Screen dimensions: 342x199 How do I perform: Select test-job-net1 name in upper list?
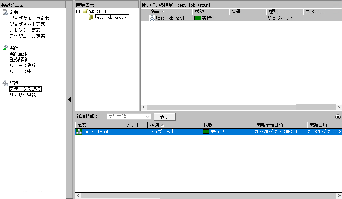point(170,18)
